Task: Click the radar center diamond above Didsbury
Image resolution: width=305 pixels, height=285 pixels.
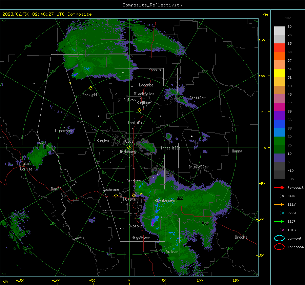Action: [129, 148]
